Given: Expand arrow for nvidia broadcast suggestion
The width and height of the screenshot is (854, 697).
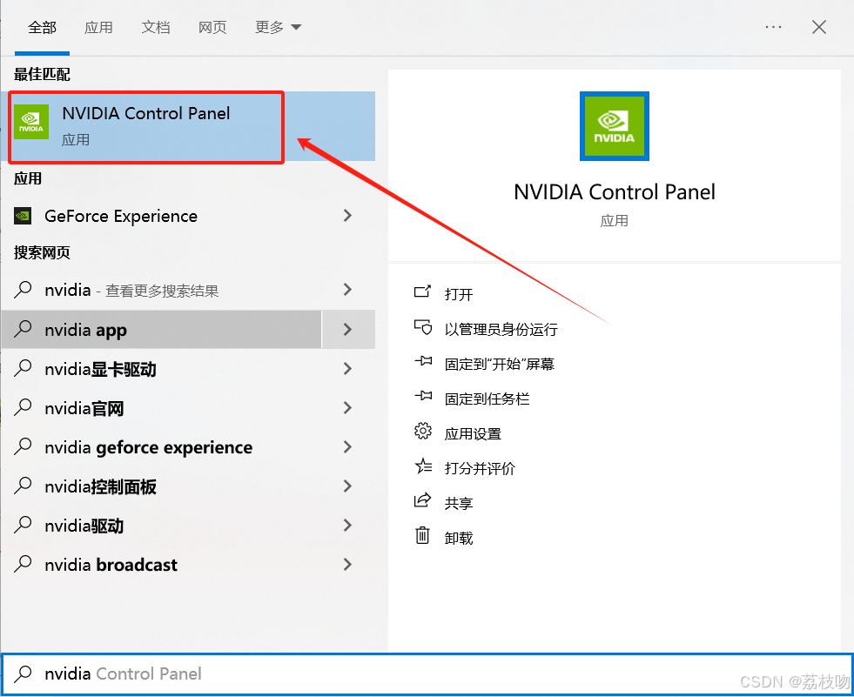Looking at the screenshot, I should 347,564.
